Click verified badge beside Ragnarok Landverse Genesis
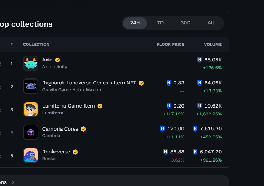The image size is (264, 186). (x=141, y=83)
